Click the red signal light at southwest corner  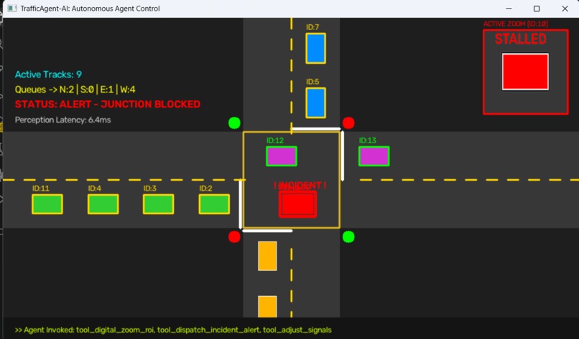click(x=234, y=237)
